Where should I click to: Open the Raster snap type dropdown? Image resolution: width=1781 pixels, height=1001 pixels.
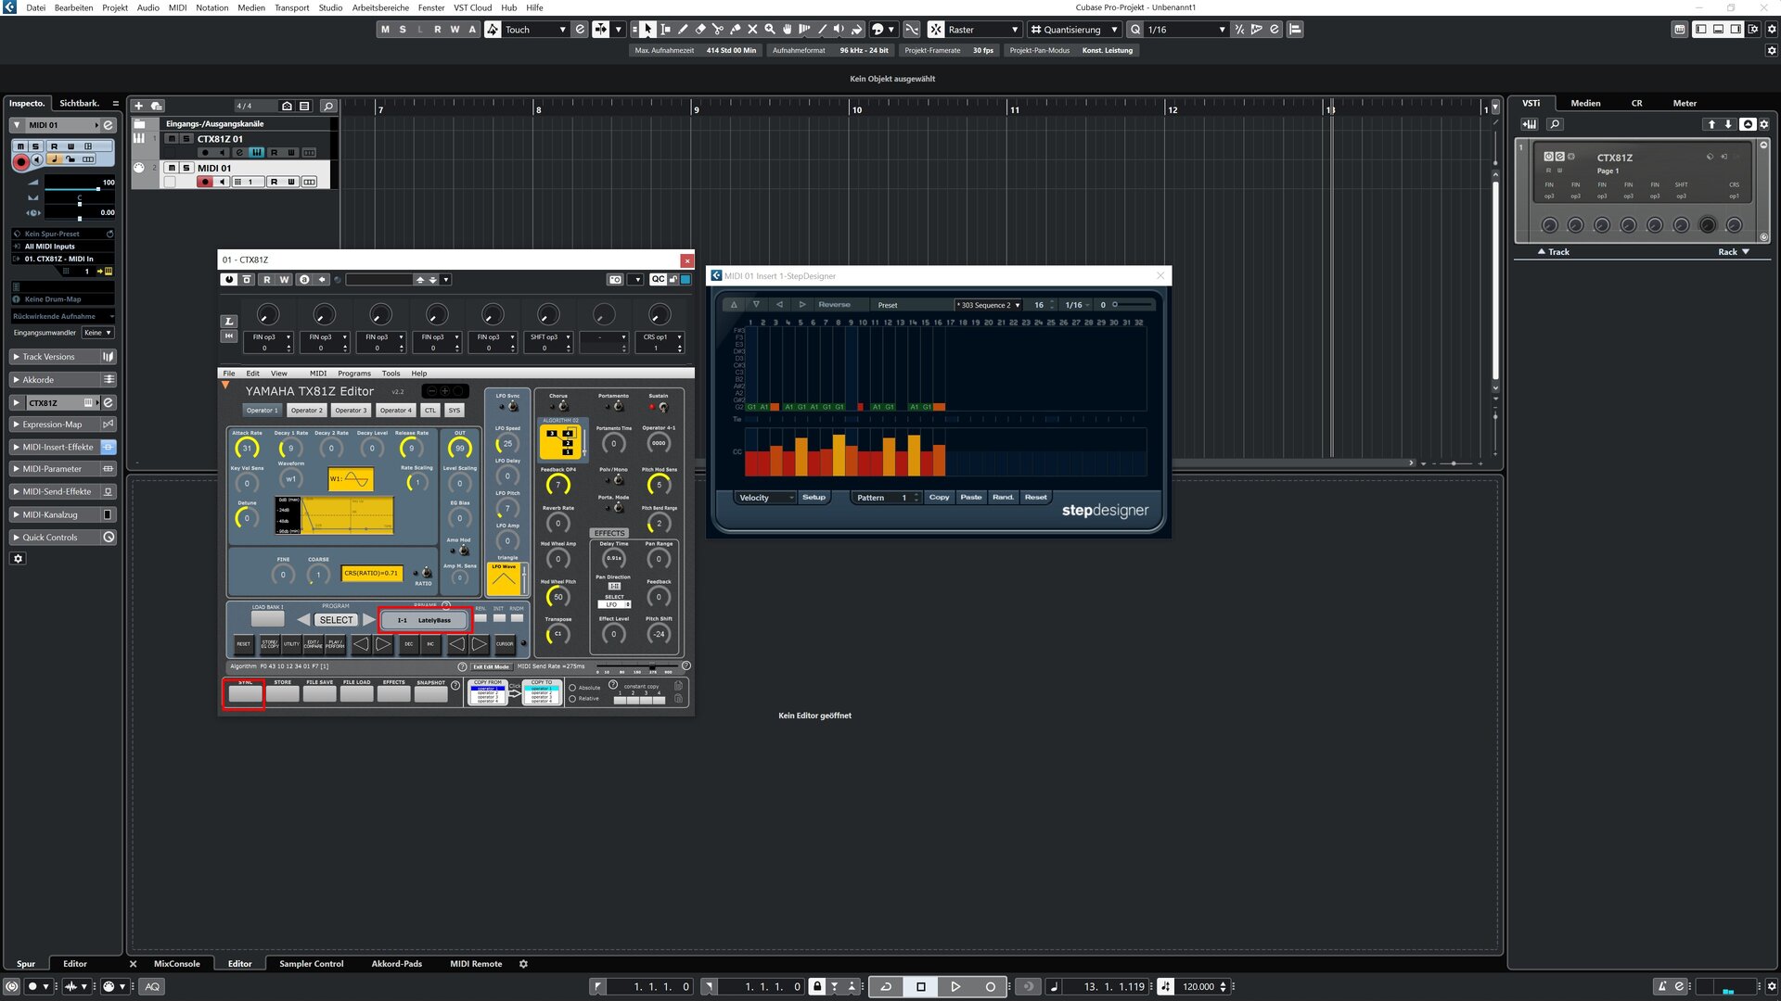983,30
